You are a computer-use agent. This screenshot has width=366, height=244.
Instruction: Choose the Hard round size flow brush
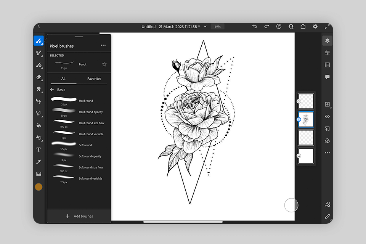(79, 123)
